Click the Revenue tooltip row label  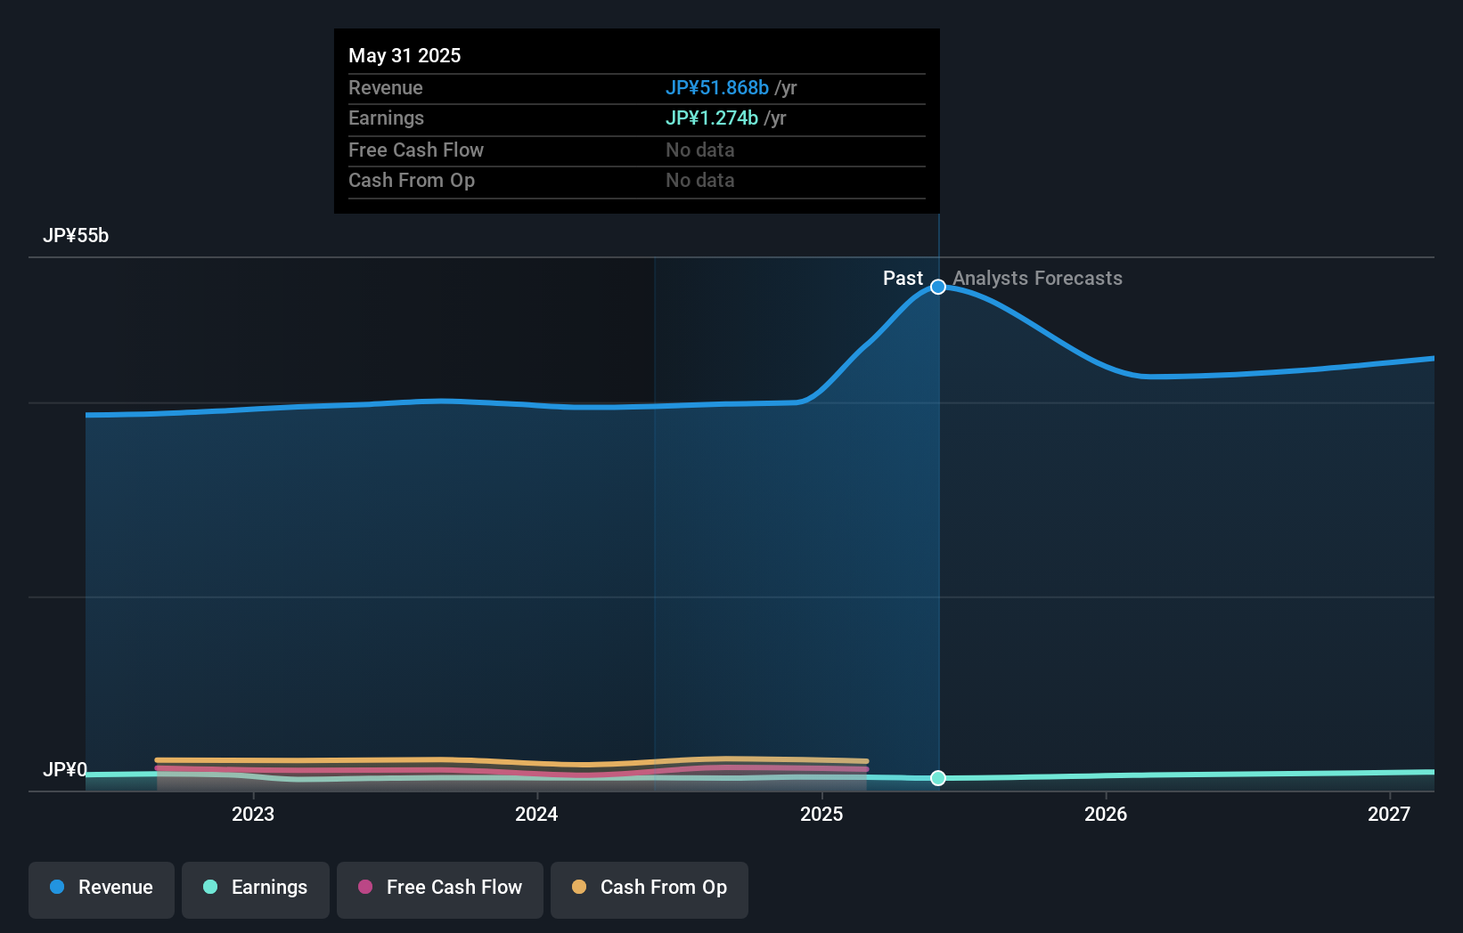point(386,87)
